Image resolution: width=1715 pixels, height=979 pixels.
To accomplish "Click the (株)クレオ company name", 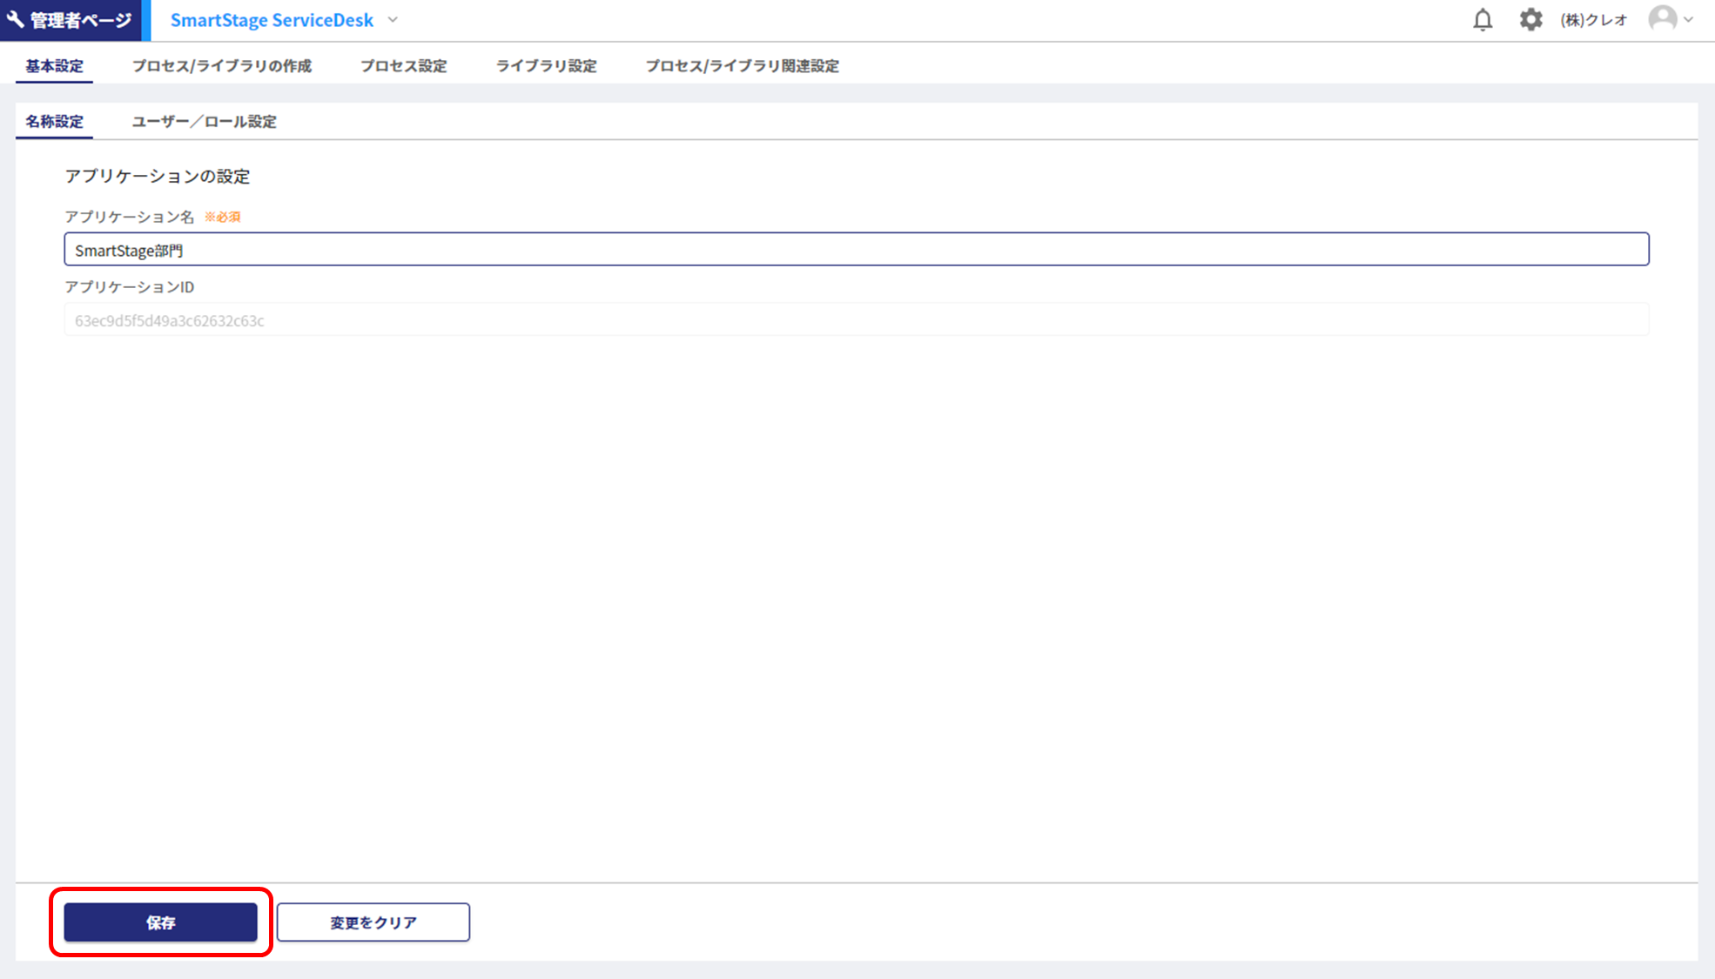I will click(1593, 20).
